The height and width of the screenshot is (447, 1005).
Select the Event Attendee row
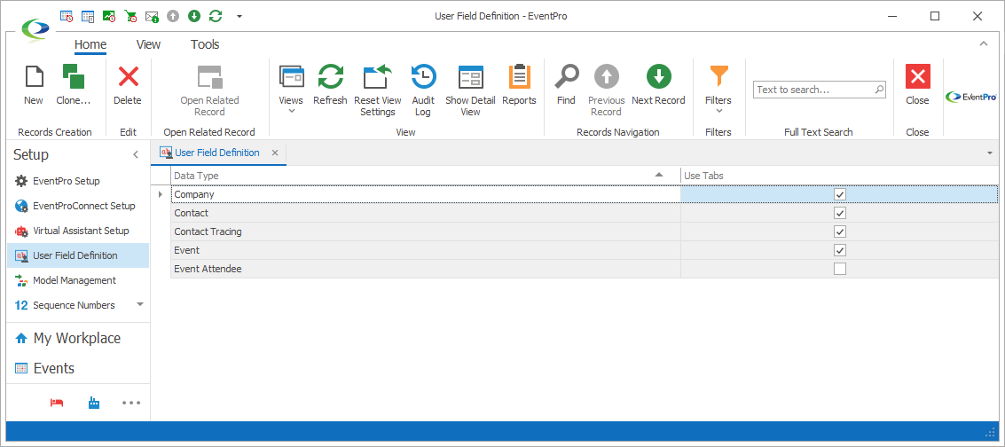tap(584, 269)
